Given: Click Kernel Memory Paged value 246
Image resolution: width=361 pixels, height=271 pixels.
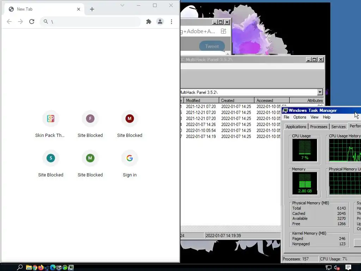Looking at the screenshot, I should 342,239.
